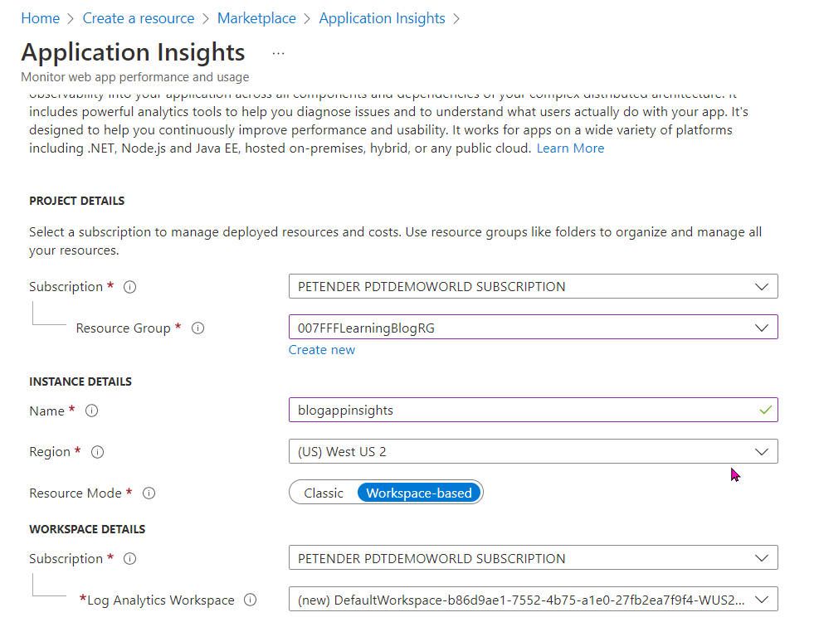
Task: Open the Region dropdown showing (US) West US 2
Action: pos(761,451)
